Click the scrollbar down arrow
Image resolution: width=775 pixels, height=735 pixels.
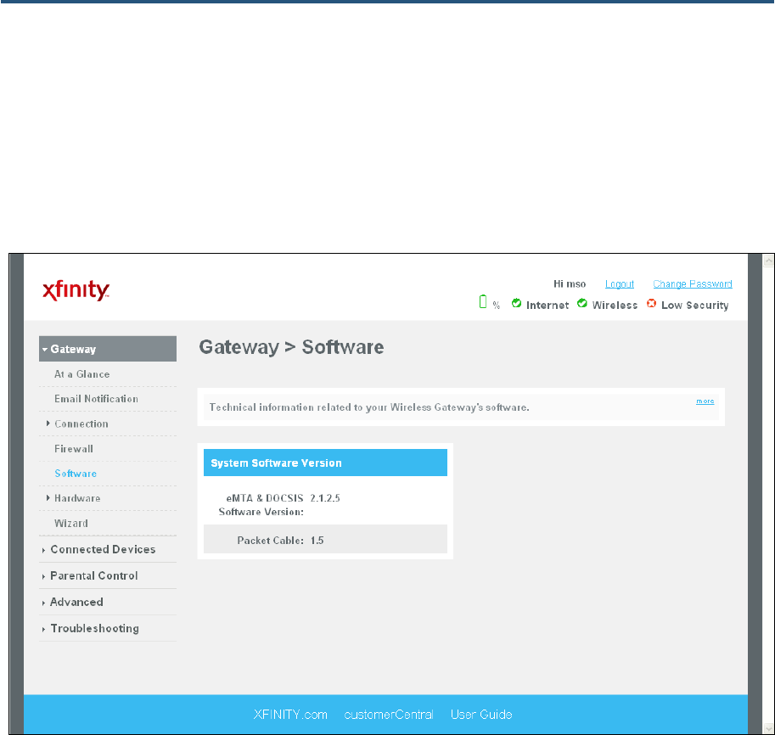(x=768, y=728)
